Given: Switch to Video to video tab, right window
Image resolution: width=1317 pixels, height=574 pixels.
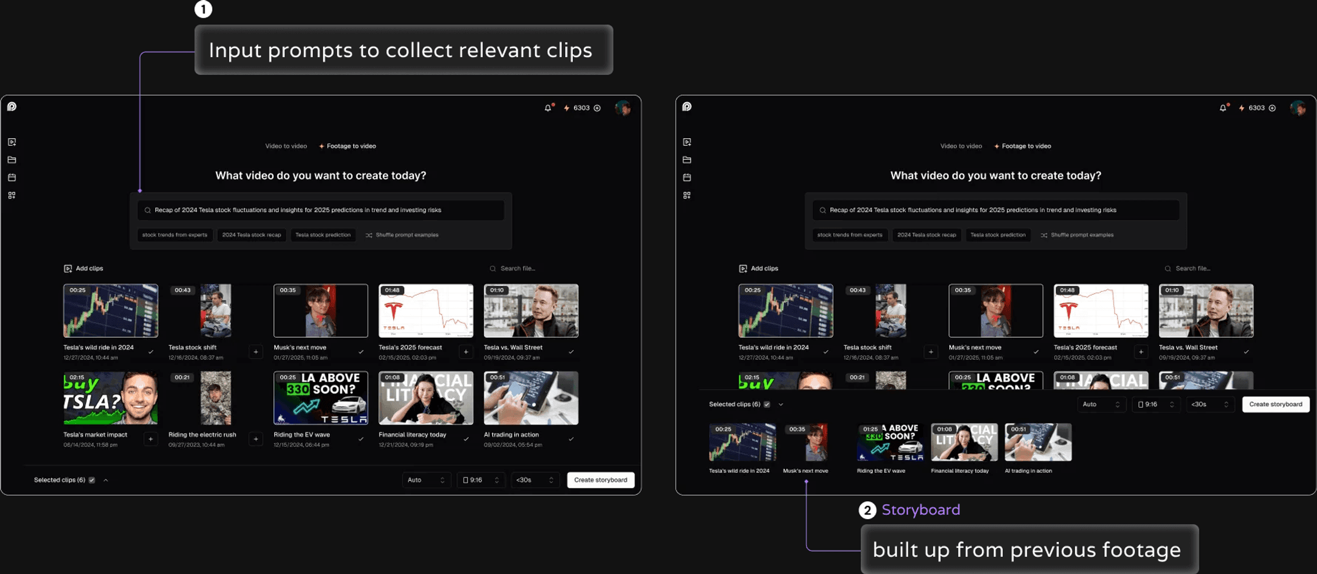Looking at the screenshot, I should click(x=961, y=146).
